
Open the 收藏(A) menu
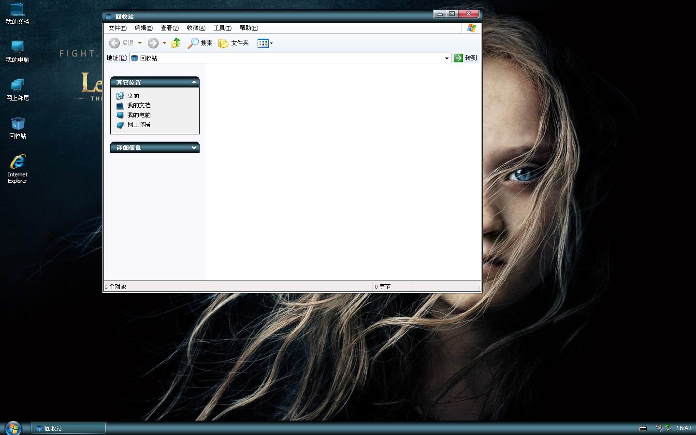point(196,28)
